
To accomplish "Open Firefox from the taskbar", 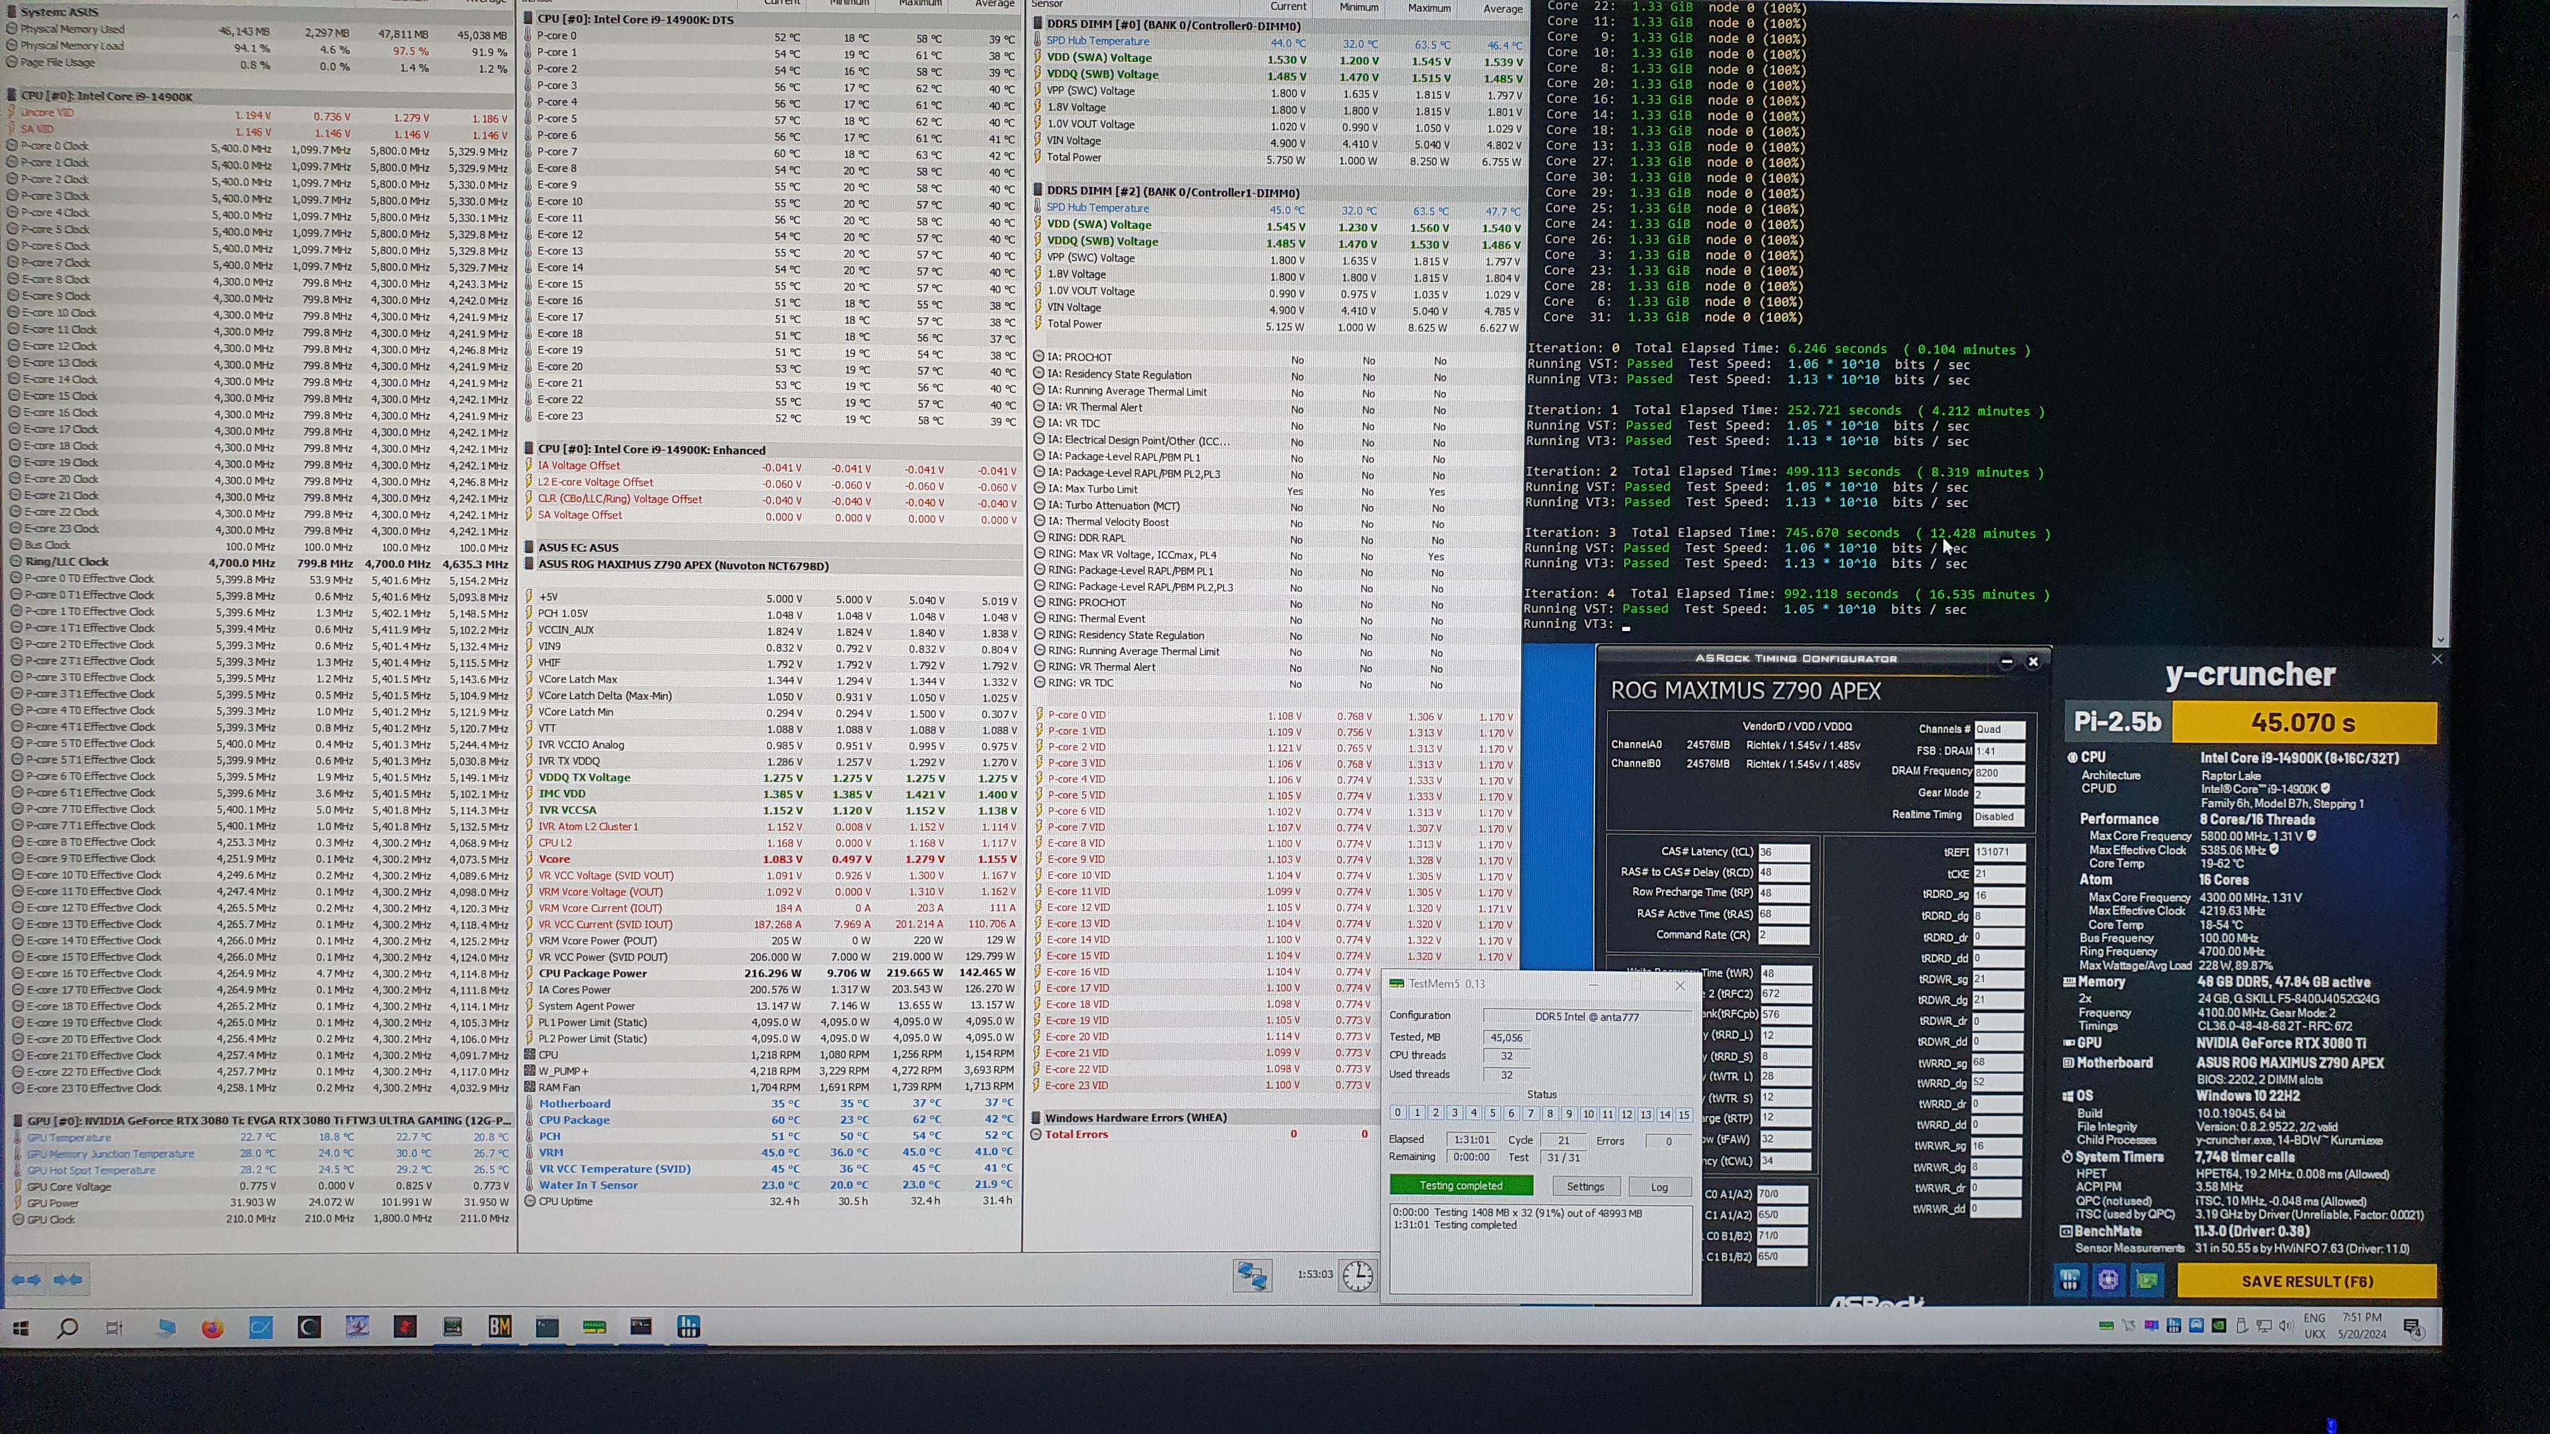I will point(213,1328).
